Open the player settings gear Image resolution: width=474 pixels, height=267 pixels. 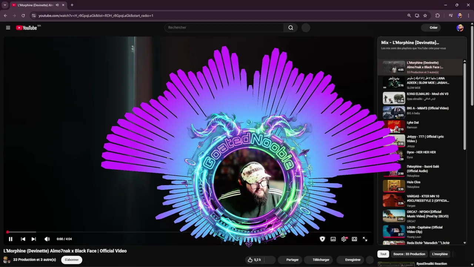click(x=344, y=239)
